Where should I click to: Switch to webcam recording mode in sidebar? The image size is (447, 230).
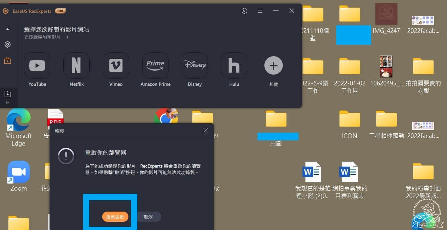8,45
